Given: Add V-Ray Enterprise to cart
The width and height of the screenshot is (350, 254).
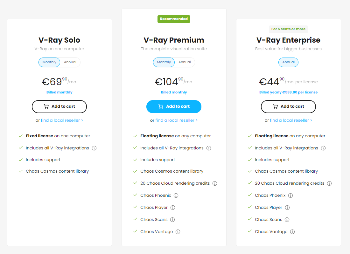Looking at the screenshot, I should coord(288,106).
